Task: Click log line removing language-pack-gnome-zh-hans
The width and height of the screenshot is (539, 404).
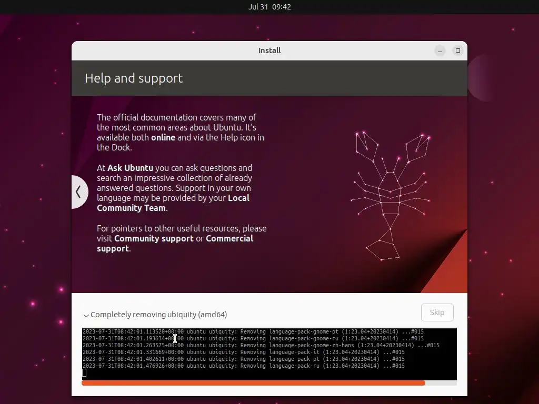Action: [x=261, y=345]
